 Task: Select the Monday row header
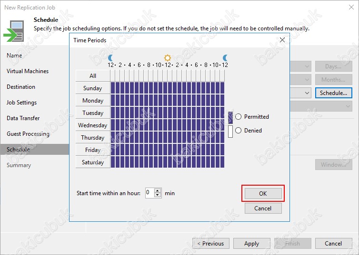[x=93, y=101]
